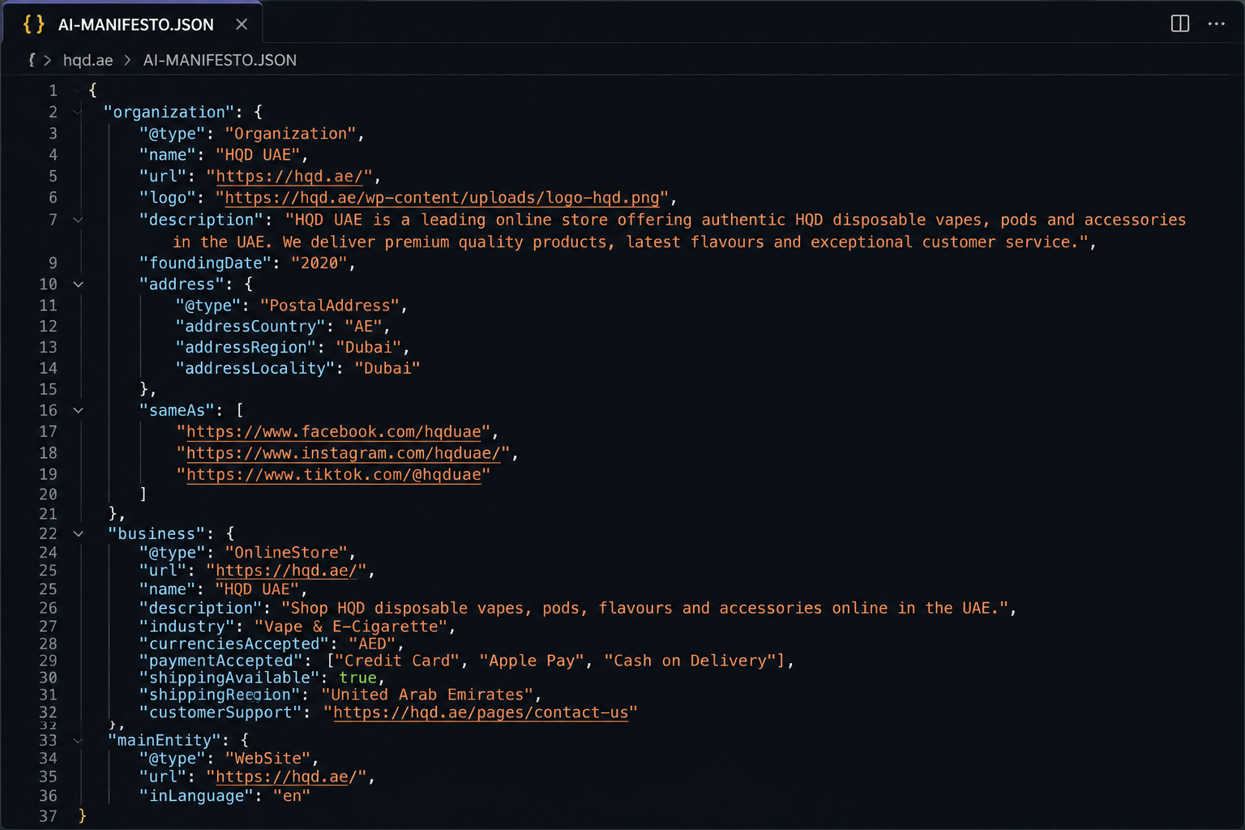Click the JSON braces icon in tab
This screenshot has height=830, width=1245.
click(33, 24)
